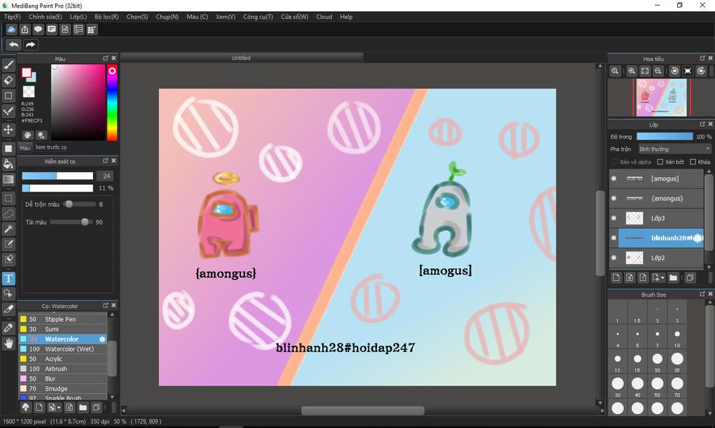Undock the Kiểm soát cọ panel
The height and width of the screenshot is (428, 715).
105,161
